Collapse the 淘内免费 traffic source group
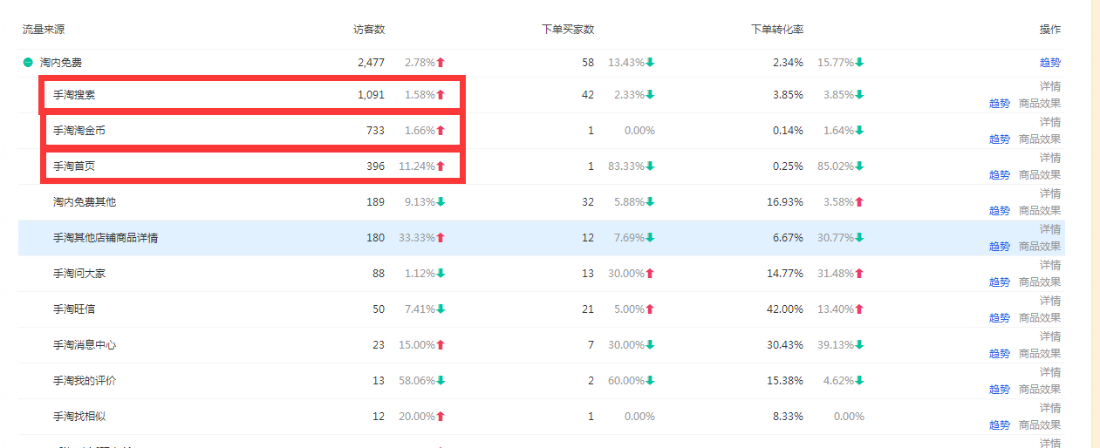1100x448 pixels. click(x=28, y=63)
